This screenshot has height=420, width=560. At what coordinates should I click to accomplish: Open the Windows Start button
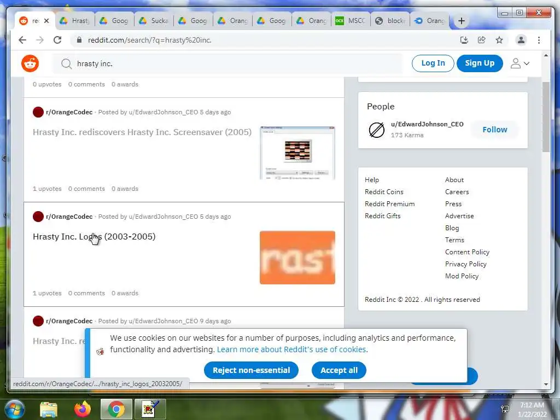point(15,409)
